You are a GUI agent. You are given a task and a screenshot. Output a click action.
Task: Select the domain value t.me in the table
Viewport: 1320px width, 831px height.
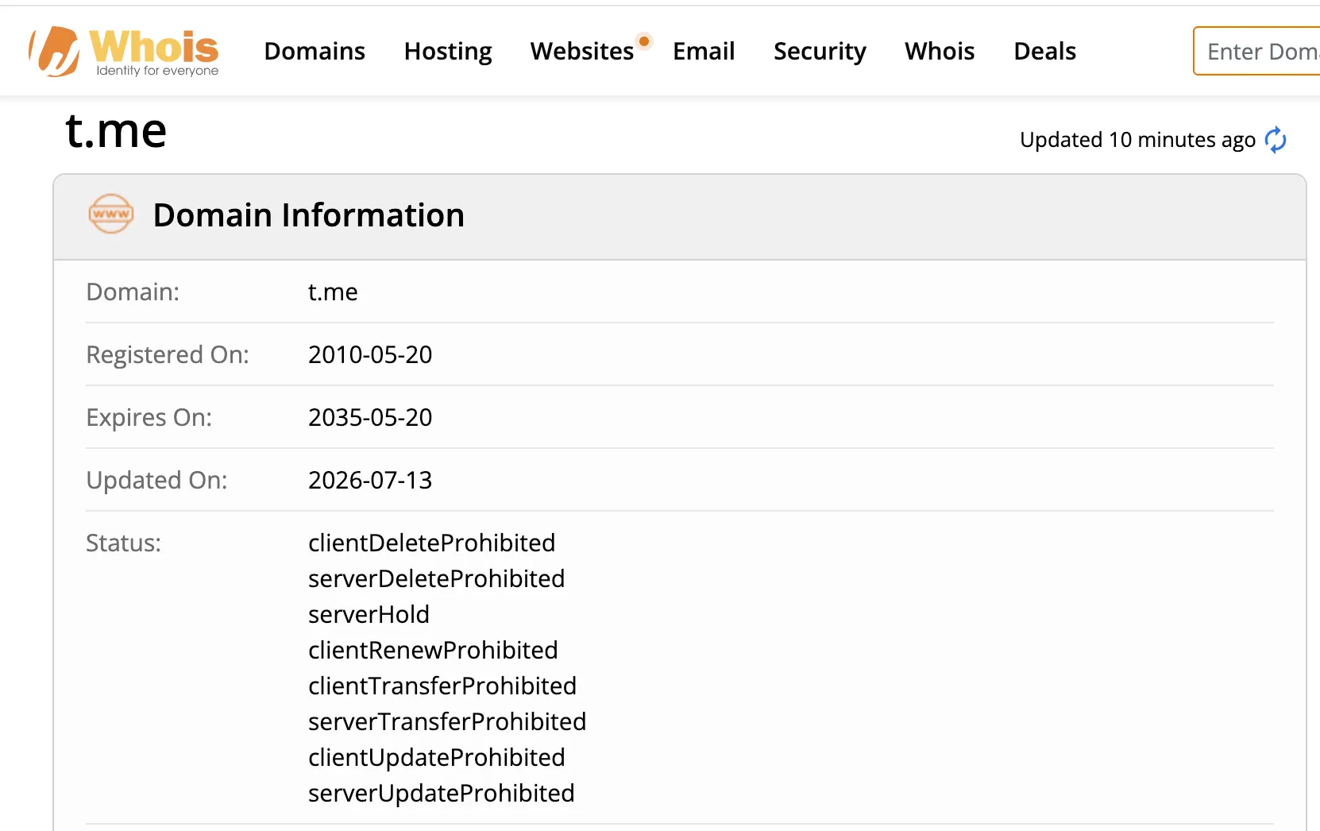[x=333, y=292]
